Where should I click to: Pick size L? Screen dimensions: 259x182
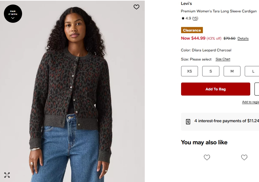click(253, 71)
